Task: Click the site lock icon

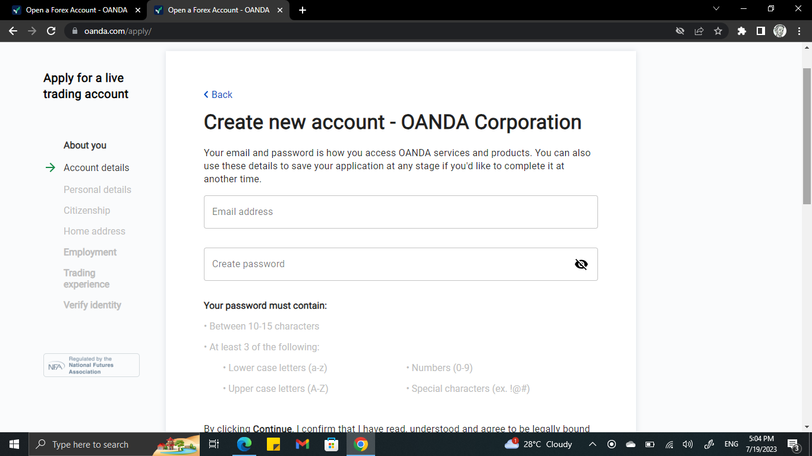Action: point(74,31)
